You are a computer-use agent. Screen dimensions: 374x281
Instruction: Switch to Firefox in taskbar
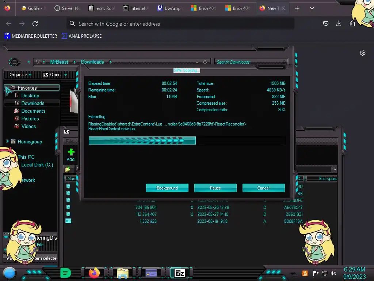coord(94,273)
